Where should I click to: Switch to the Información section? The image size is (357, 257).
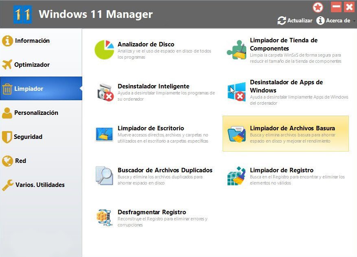(x=41, y=41)
